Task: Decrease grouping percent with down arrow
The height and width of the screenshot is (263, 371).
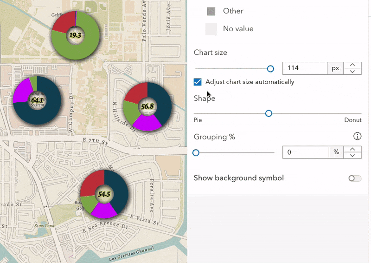Action: pyautogui.click(x=352, y=156)
